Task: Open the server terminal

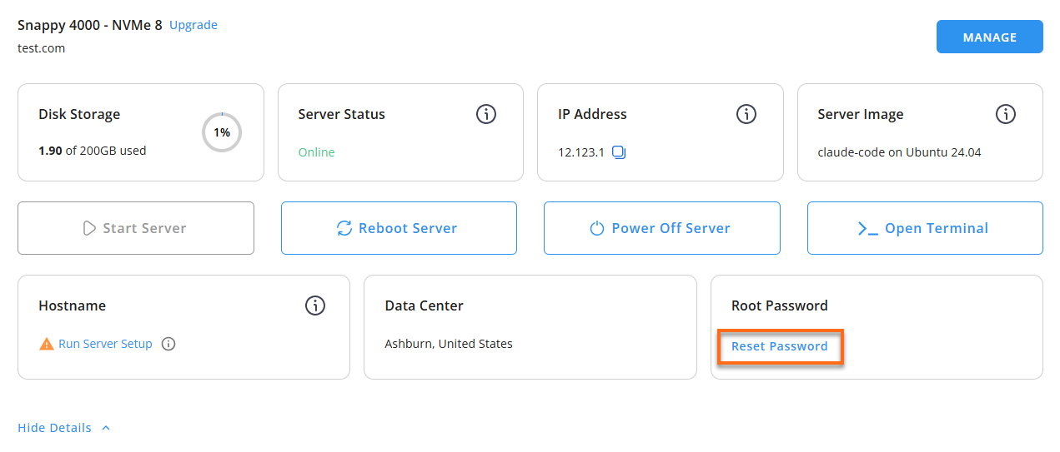Action: click(x=925, y=228)
